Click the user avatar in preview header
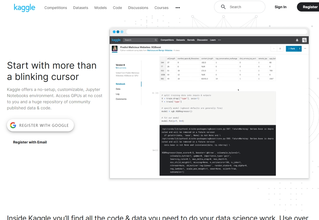The height and width of the screenshot is (220, 319). click(x=304, y=40)
